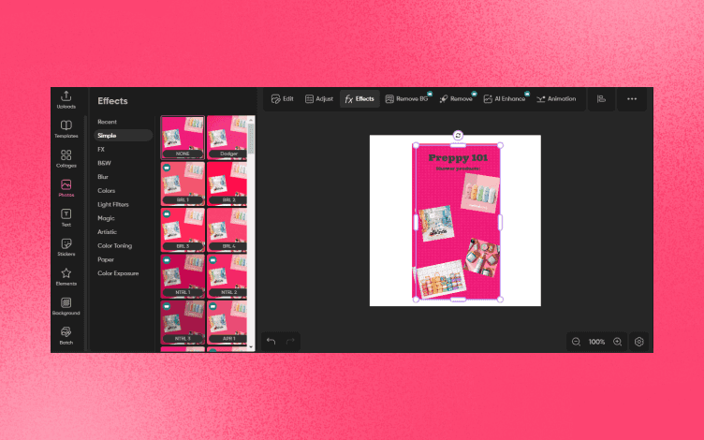Click the Edit tool in the top toolbar
Image resolution: width=704 pixels, height=440 pixels.
coord(283,99)
